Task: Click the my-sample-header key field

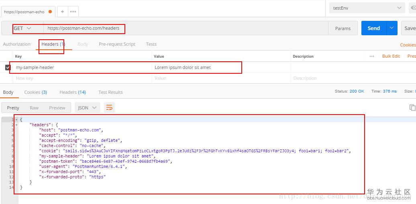Action: 82,68
